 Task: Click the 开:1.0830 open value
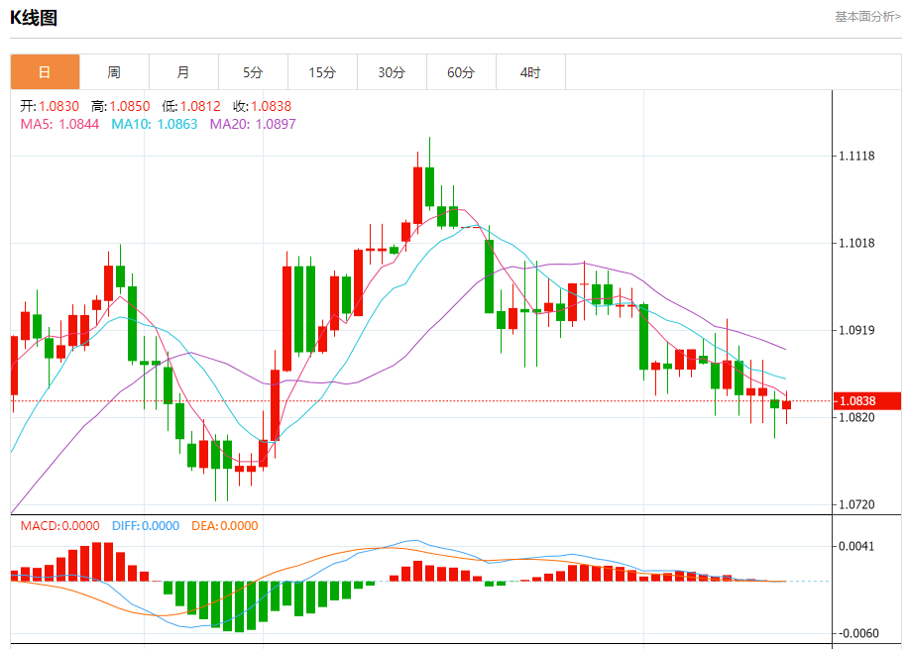50,107
